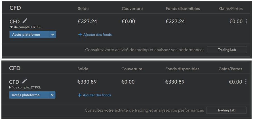Viewport: 253px width, 119px height.
Task: Click the pencil edit icon in the €330.89 account panel
Action: point(25,81)
